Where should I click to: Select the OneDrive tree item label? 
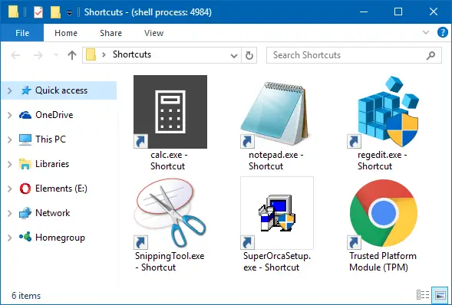(x=54, y=115)
